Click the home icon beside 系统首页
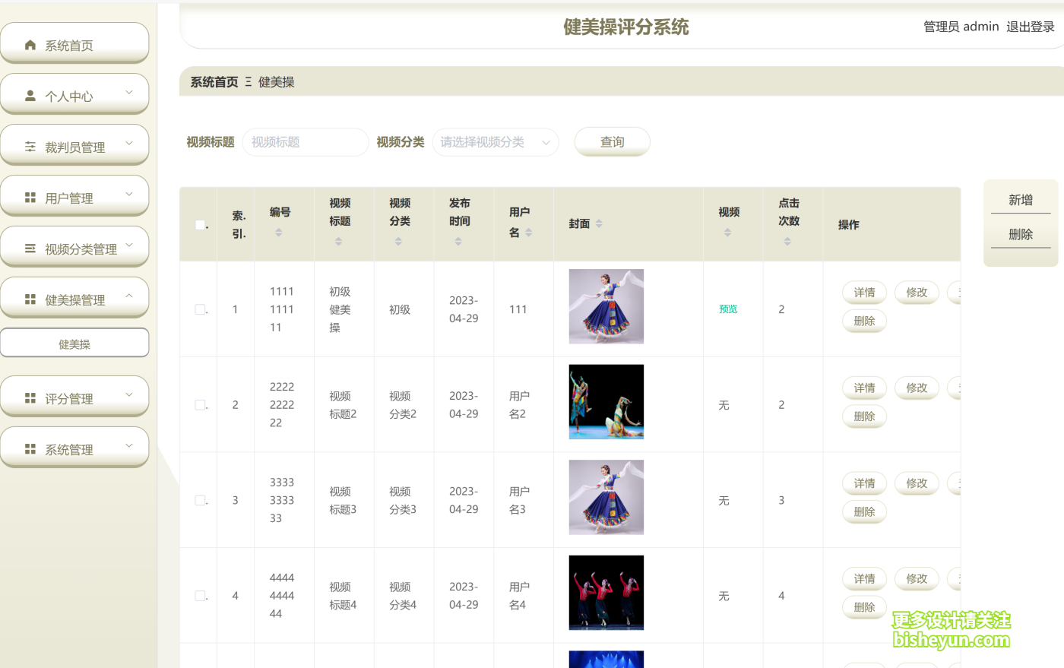1064x668 pixels. point(30,45)
